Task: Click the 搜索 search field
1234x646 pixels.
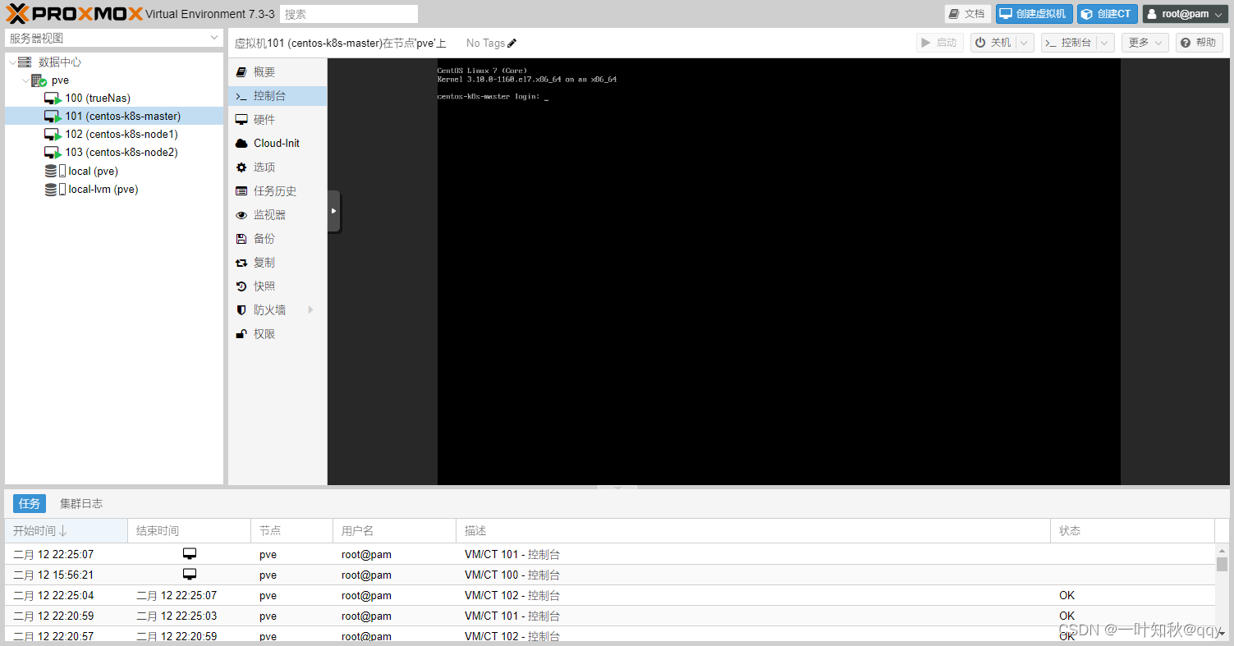Action: 349,14
